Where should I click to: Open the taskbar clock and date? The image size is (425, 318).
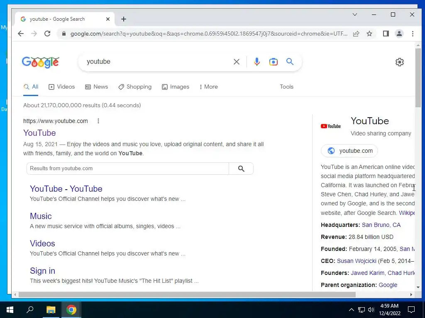[389, 310]
